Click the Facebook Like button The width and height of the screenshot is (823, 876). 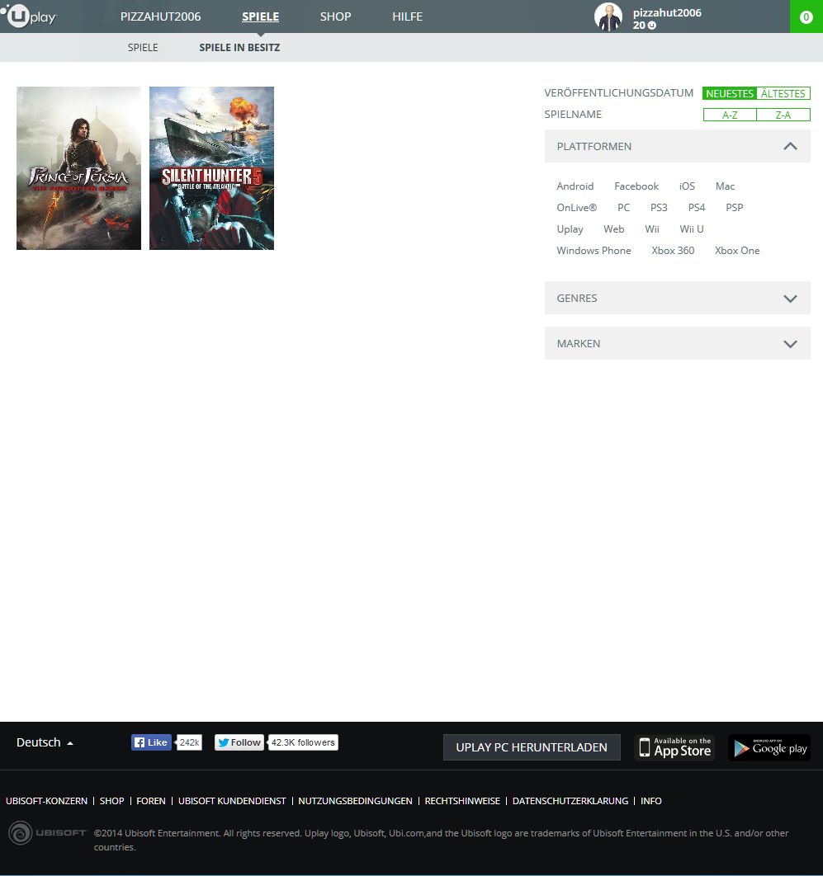(151, 742)
